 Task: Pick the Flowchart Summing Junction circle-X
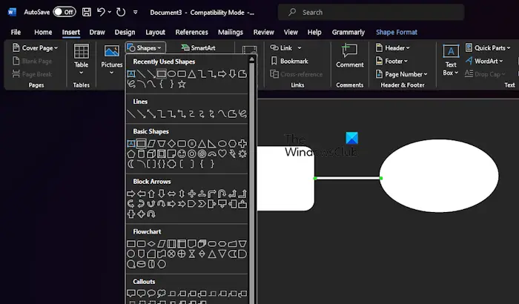tap(171, 254)
